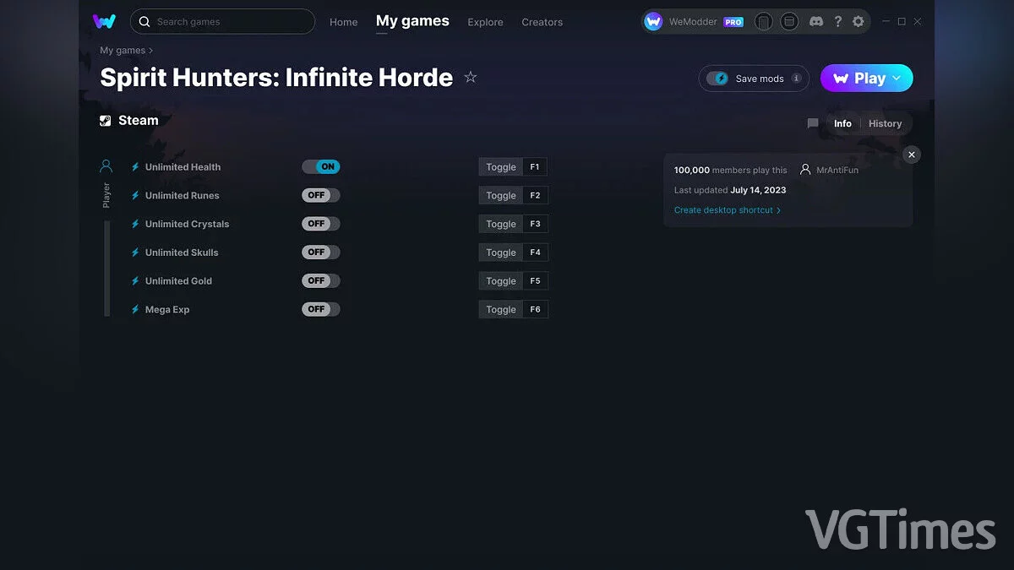
Task: Enable Unlimited Crystals toggle
Action: [x=321, y=224]
